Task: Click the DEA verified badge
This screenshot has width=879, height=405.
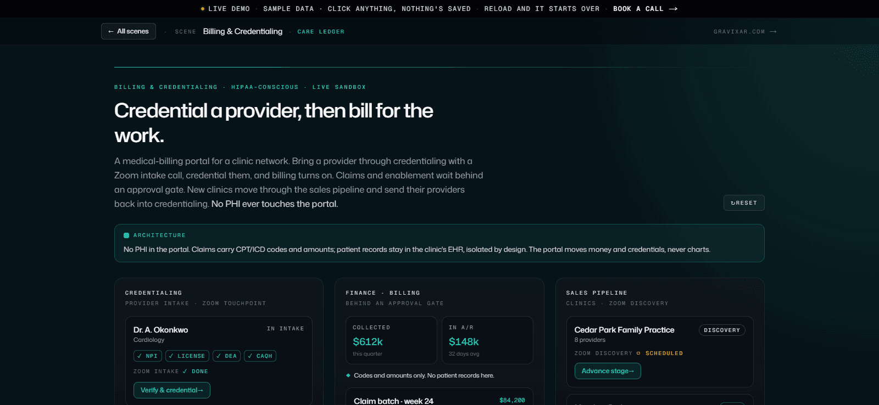Action: pos(226,356)
